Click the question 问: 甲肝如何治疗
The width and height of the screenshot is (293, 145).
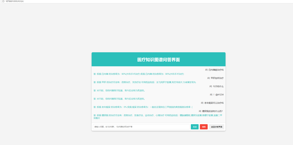pyautogui.click(x=215, y=78)
